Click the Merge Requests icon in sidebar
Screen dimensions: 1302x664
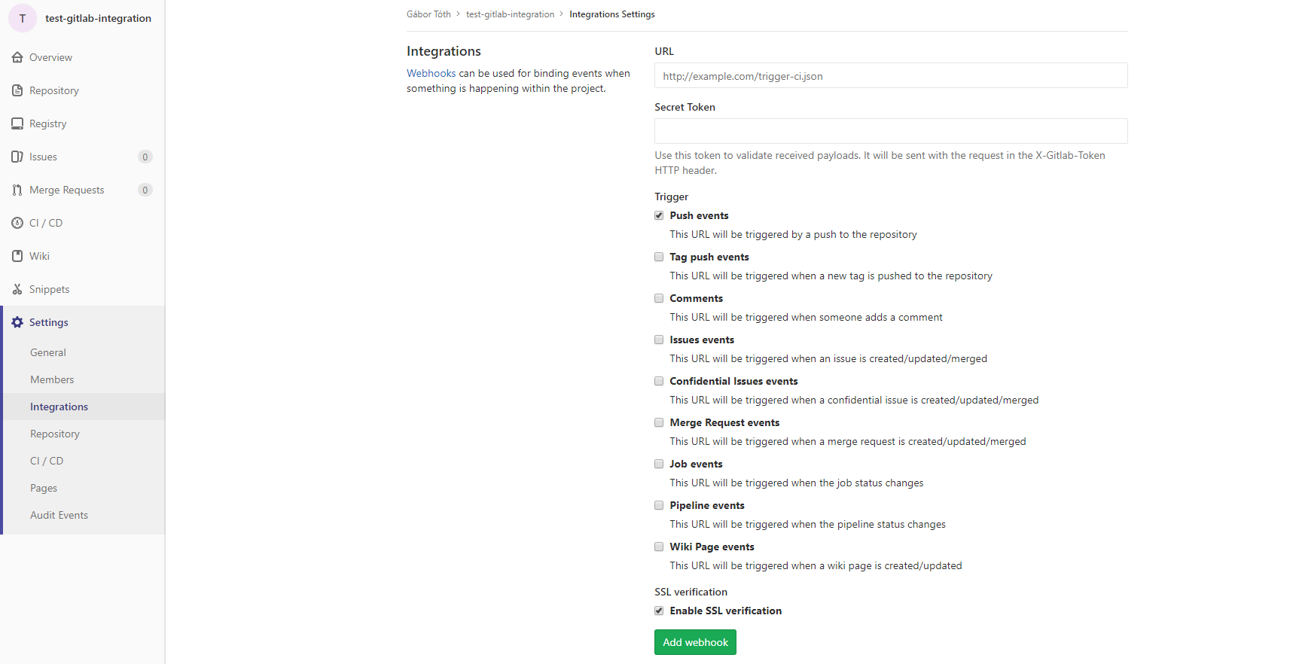tap(17, 190)
